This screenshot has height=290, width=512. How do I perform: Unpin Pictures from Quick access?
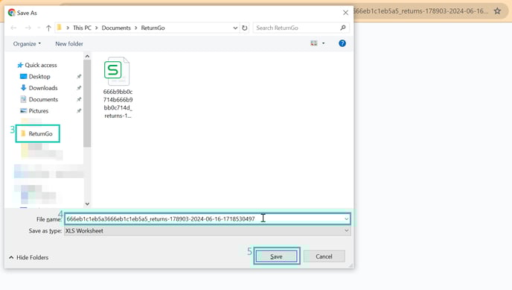79,111
